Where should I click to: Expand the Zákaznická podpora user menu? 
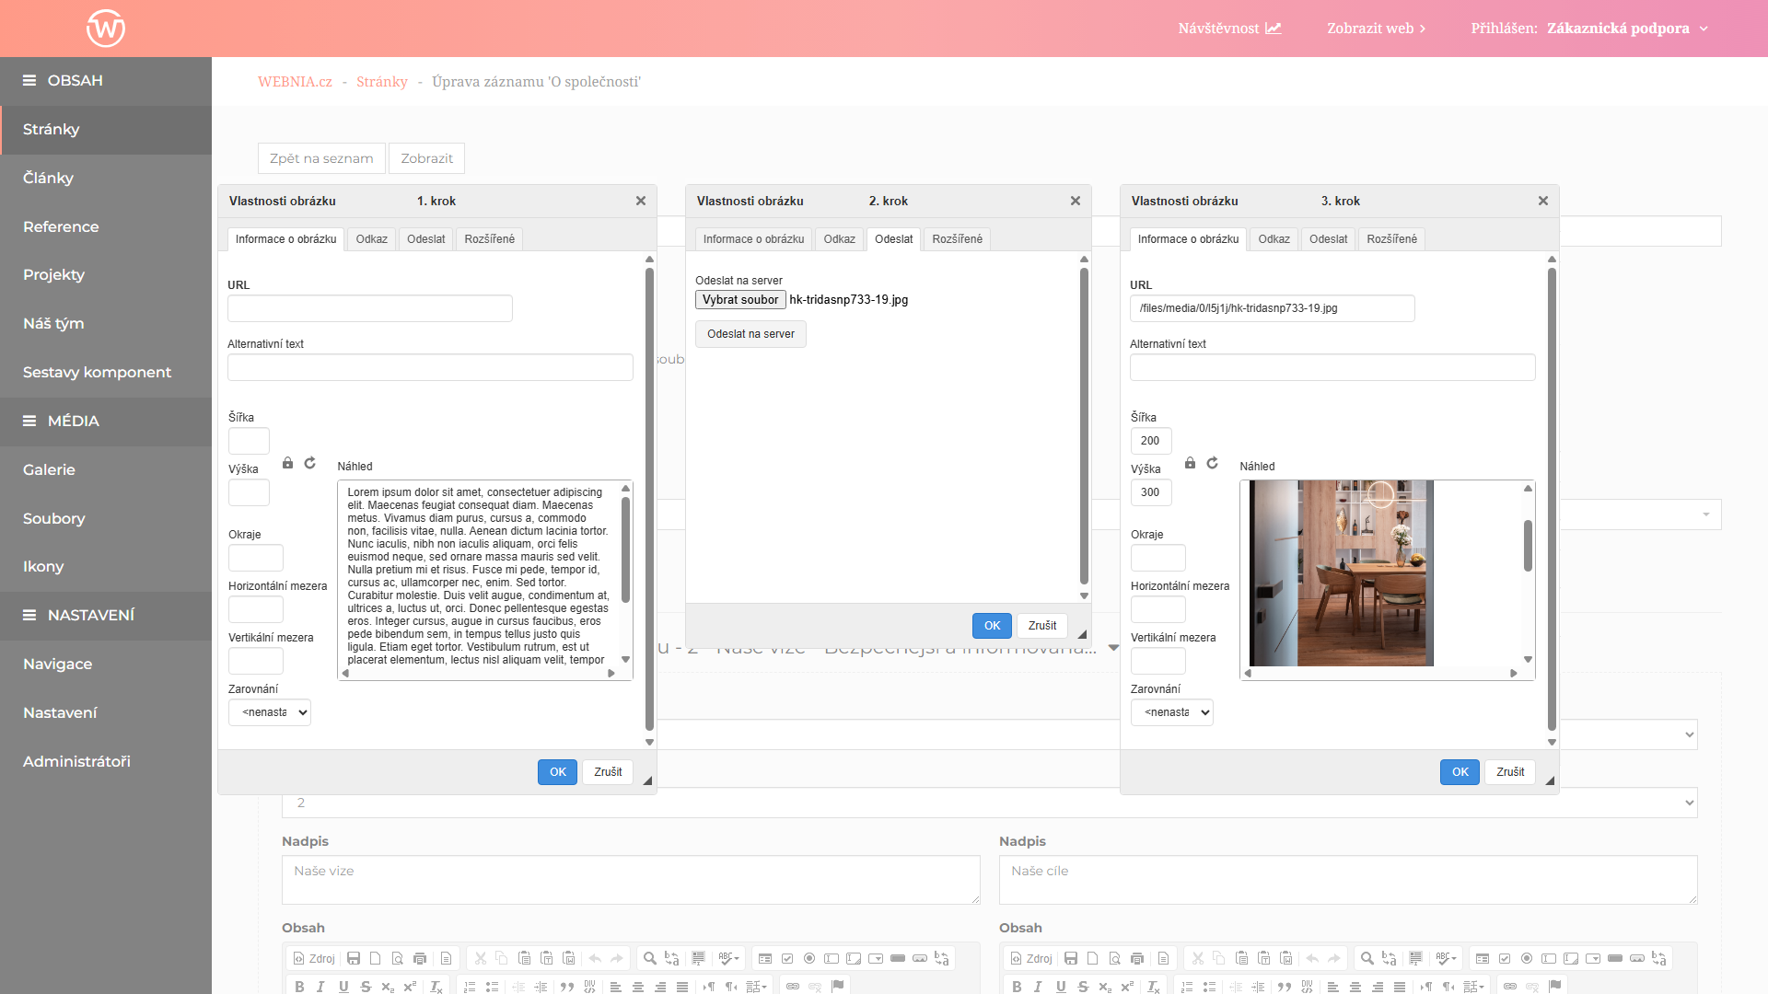coord(1704,29)
